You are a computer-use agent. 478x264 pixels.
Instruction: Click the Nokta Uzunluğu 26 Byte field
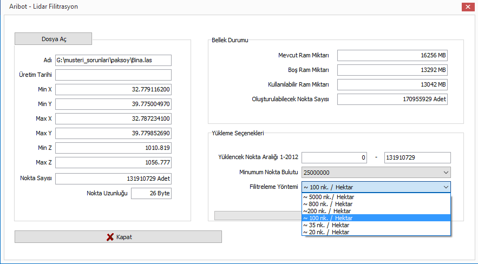(151, 194)
